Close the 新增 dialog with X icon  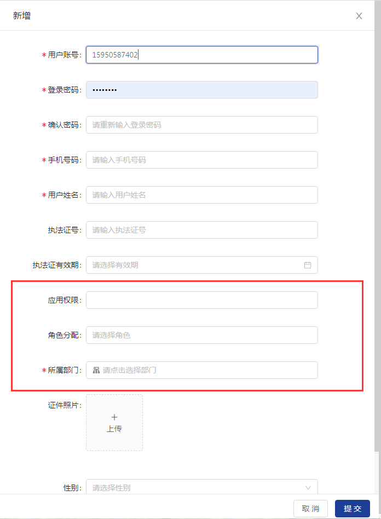click(359, 16)
